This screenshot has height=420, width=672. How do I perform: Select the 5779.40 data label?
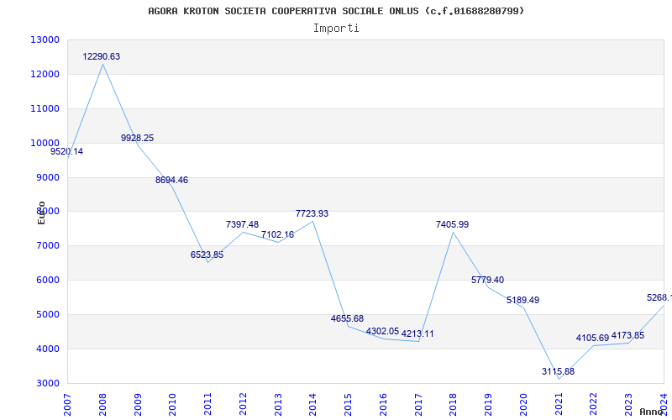[488, 280]
